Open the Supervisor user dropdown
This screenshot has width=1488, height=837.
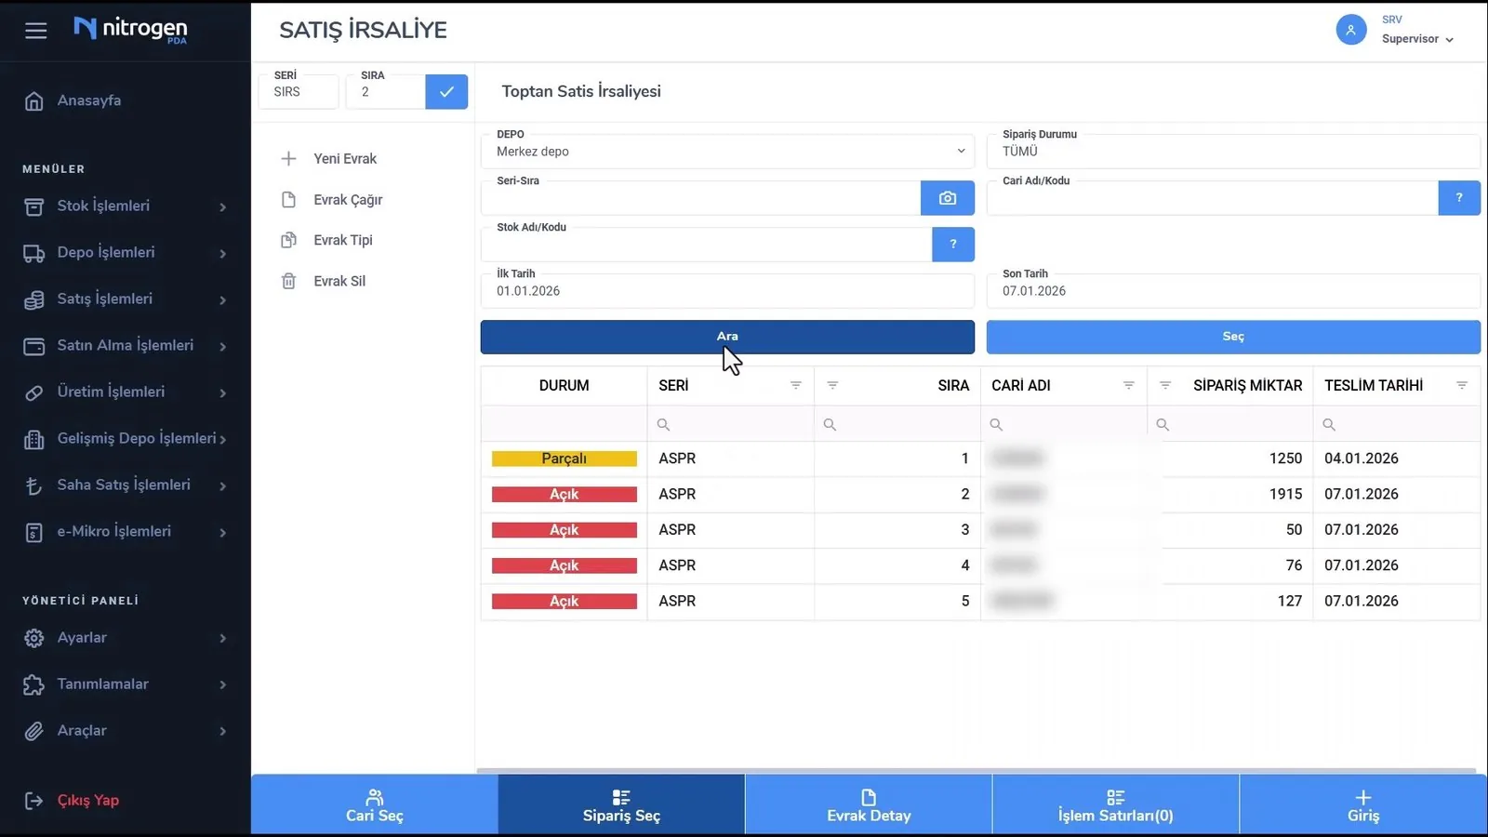[1417, 39]
